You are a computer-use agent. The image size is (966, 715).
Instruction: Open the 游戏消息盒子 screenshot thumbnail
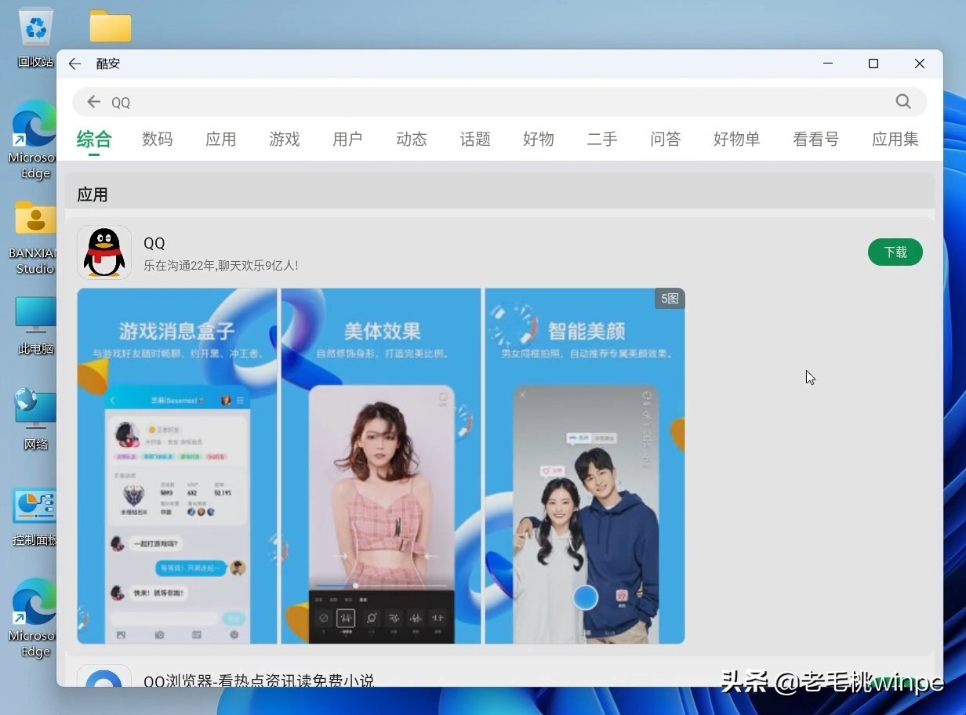point(176,466)
